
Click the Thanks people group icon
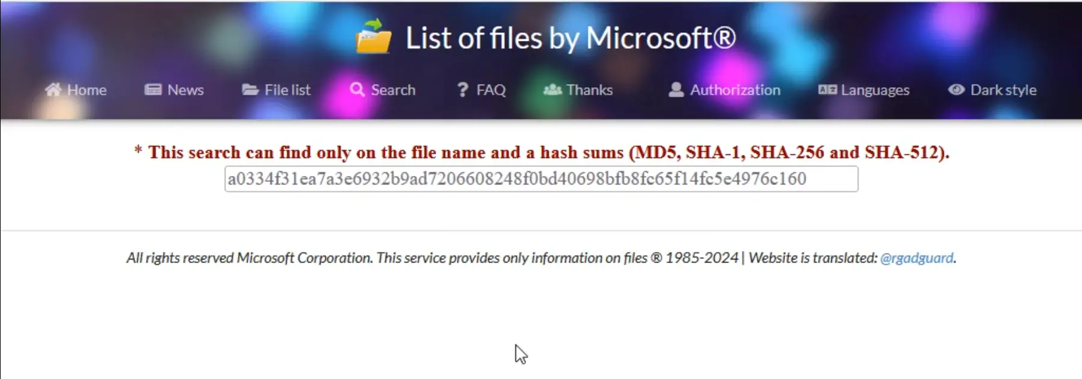(x=552, y=89)
